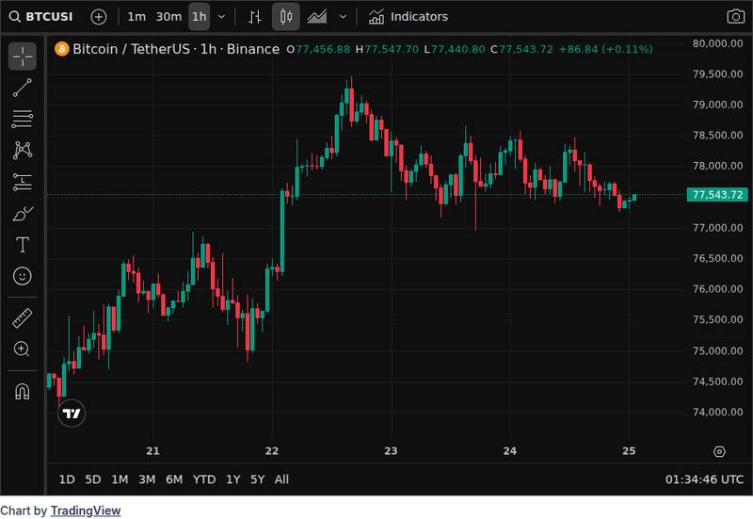The image size is (753, 519).
Task: Select the Fibonacci retracement tool
Action: [x=22, y=120]
